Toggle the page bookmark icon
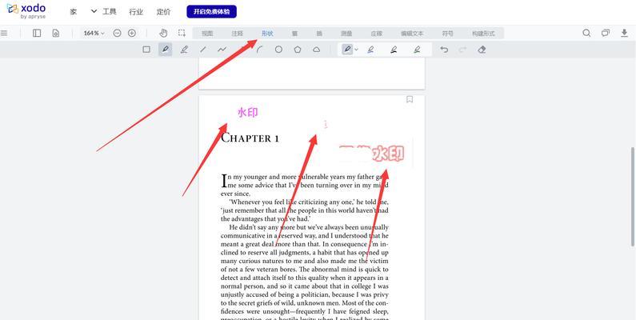 (x=410, y=99)
